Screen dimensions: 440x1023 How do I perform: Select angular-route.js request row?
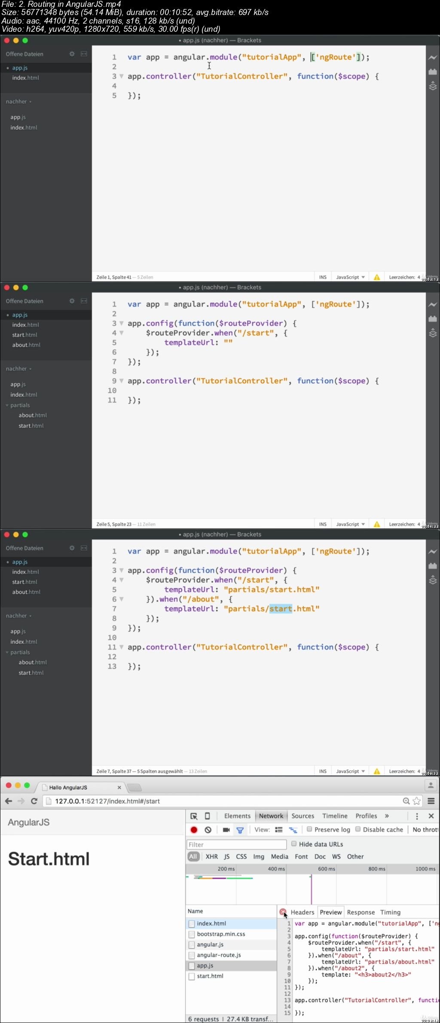(x=232, y=956)
